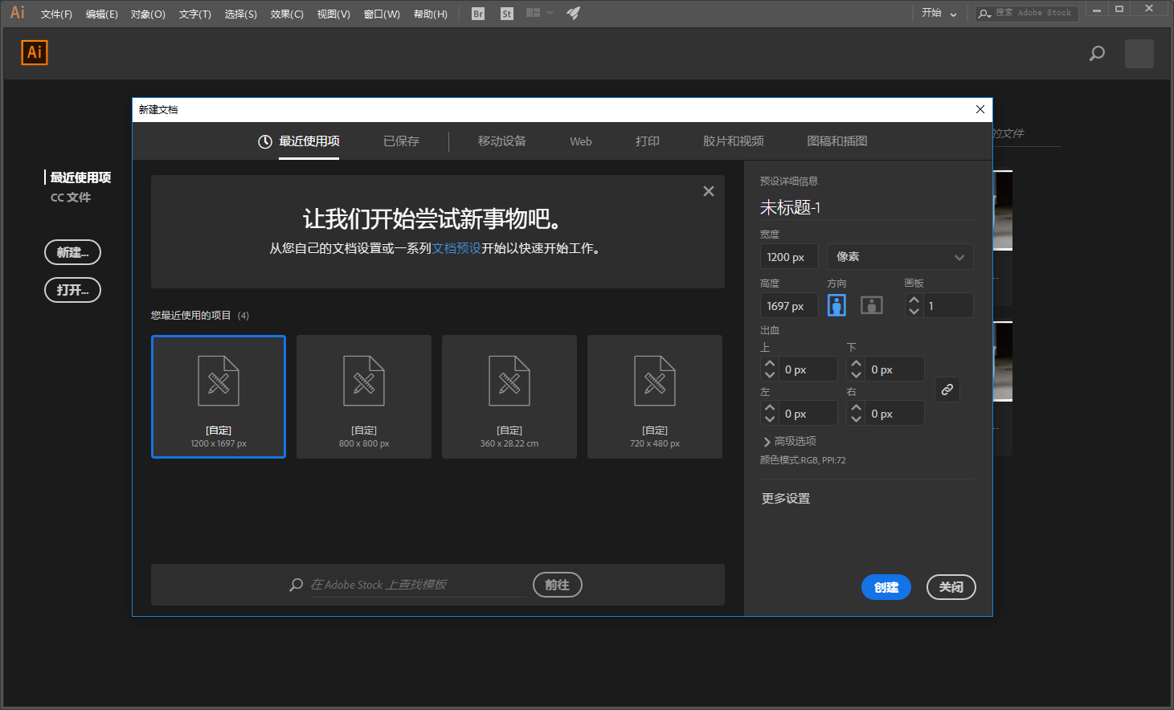
Task: Open 效果(C) menu
Action: [287, 14]
